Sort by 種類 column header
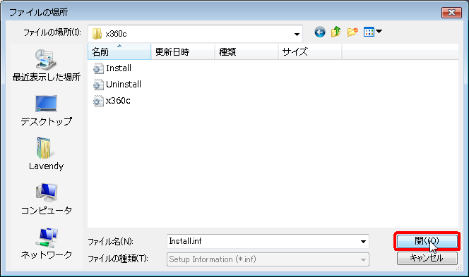The image size is (469, 277). [x=247, y=51]
